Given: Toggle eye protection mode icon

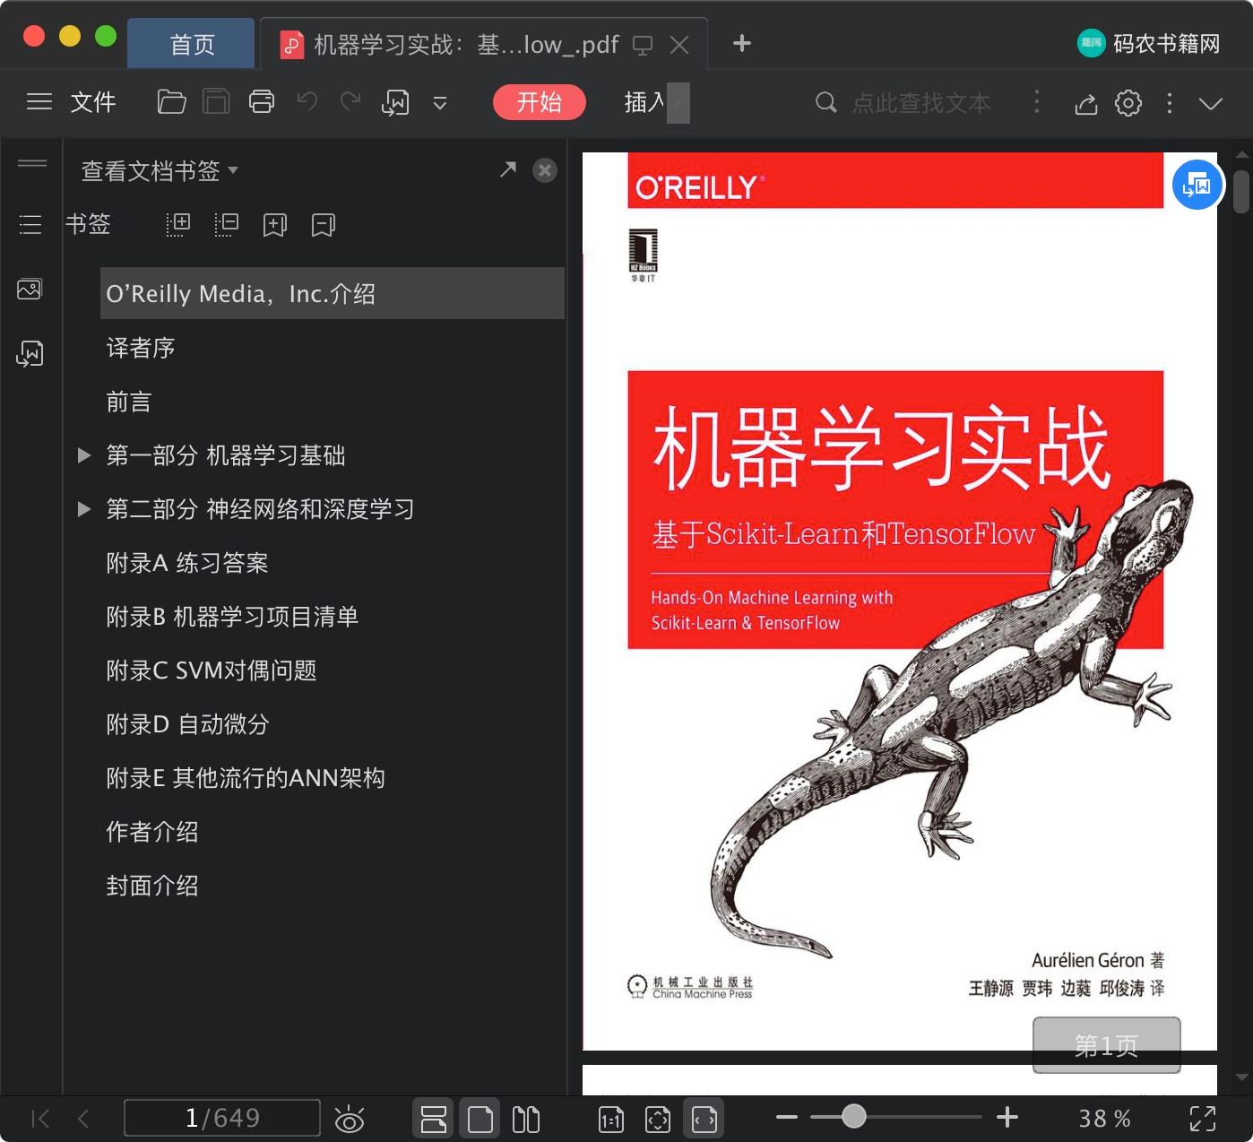Looking at the screenshot, I should [349, 1119].
